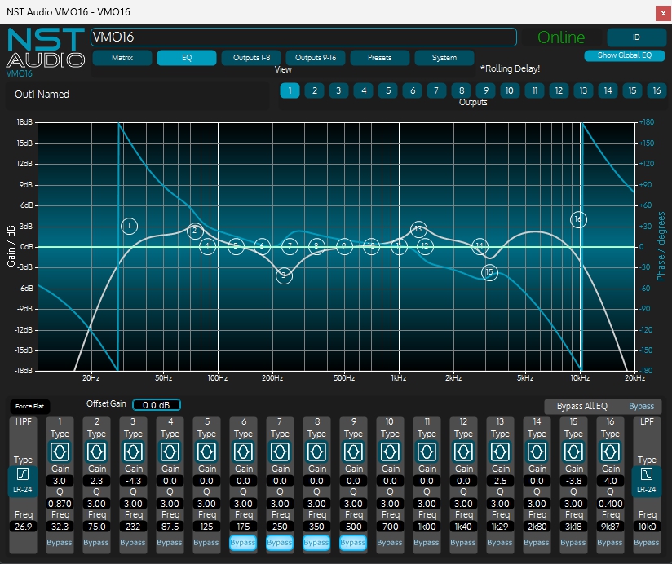
Task: Open the Outputs 1-8 view tab
Action: pos(251,58)
